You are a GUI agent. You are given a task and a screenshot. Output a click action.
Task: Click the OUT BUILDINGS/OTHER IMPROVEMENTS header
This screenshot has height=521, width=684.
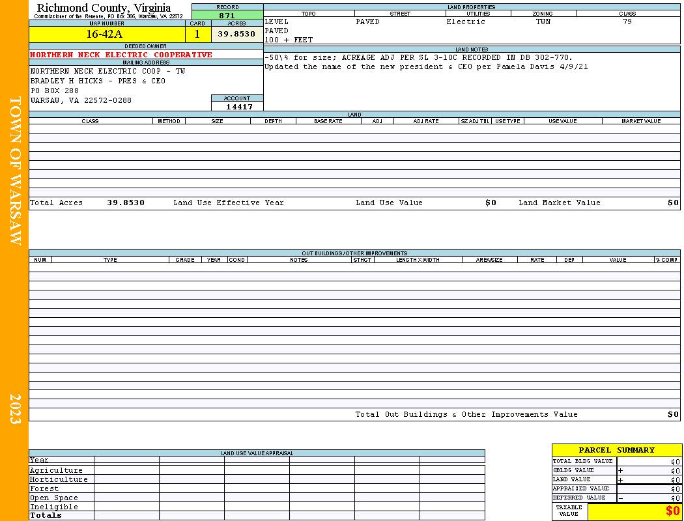coord(354,253)
